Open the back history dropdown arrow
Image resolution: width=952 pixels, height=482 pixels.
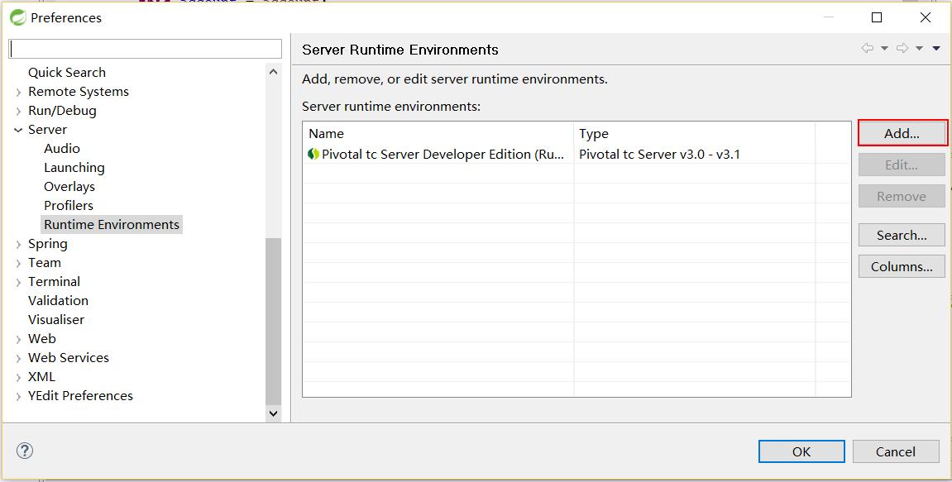pos(884,49)
